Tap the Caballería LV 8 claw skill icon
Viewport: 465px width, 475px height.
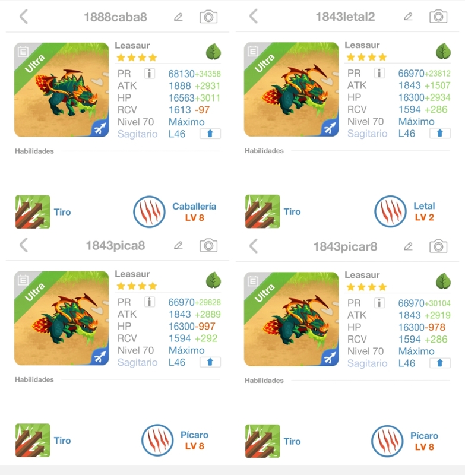tap(149, 212)
